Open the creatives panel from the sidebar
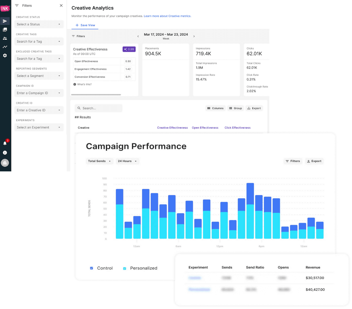The height and width of the screenshot is (309, 352). point(5,30)
